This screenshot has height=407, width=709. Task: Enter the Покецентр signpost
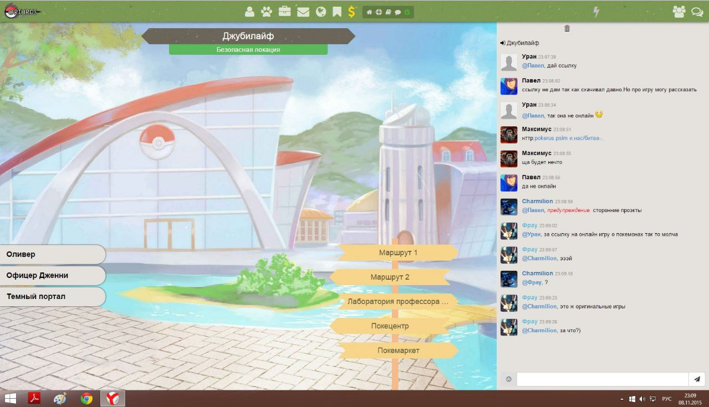390,326
